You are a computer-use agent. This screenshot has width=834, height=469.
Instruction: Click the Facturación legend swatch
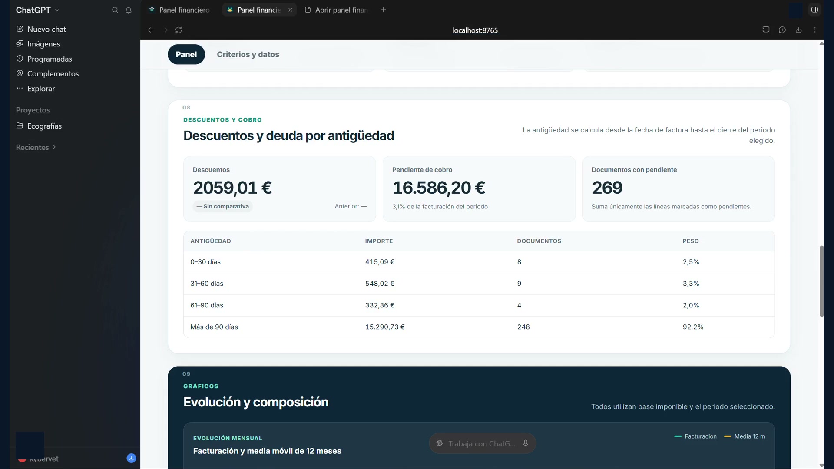pos(678,436)
